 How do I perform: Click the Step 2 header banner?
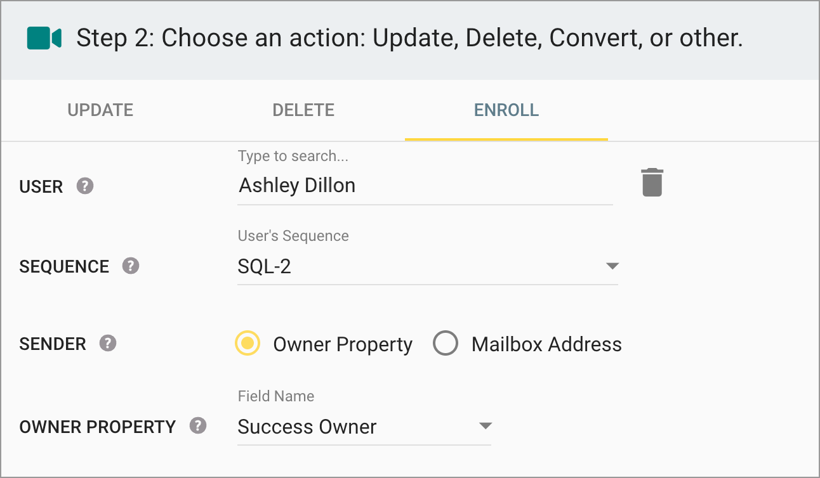410,39
